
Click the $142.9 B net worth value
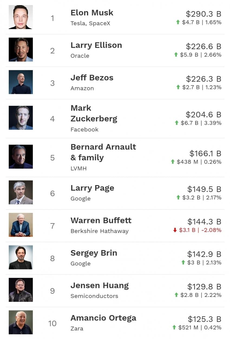pos(204,254)
